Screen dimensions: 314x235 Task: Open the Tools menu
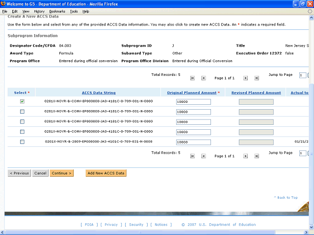point(74,12)
